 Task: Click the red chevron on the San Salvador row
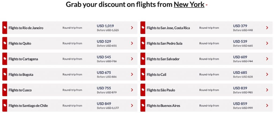coord(267,59)
